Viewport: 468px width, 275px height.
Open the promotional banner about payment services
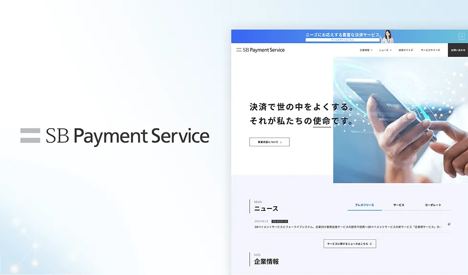pyautogui.click(x=349, y=36)
